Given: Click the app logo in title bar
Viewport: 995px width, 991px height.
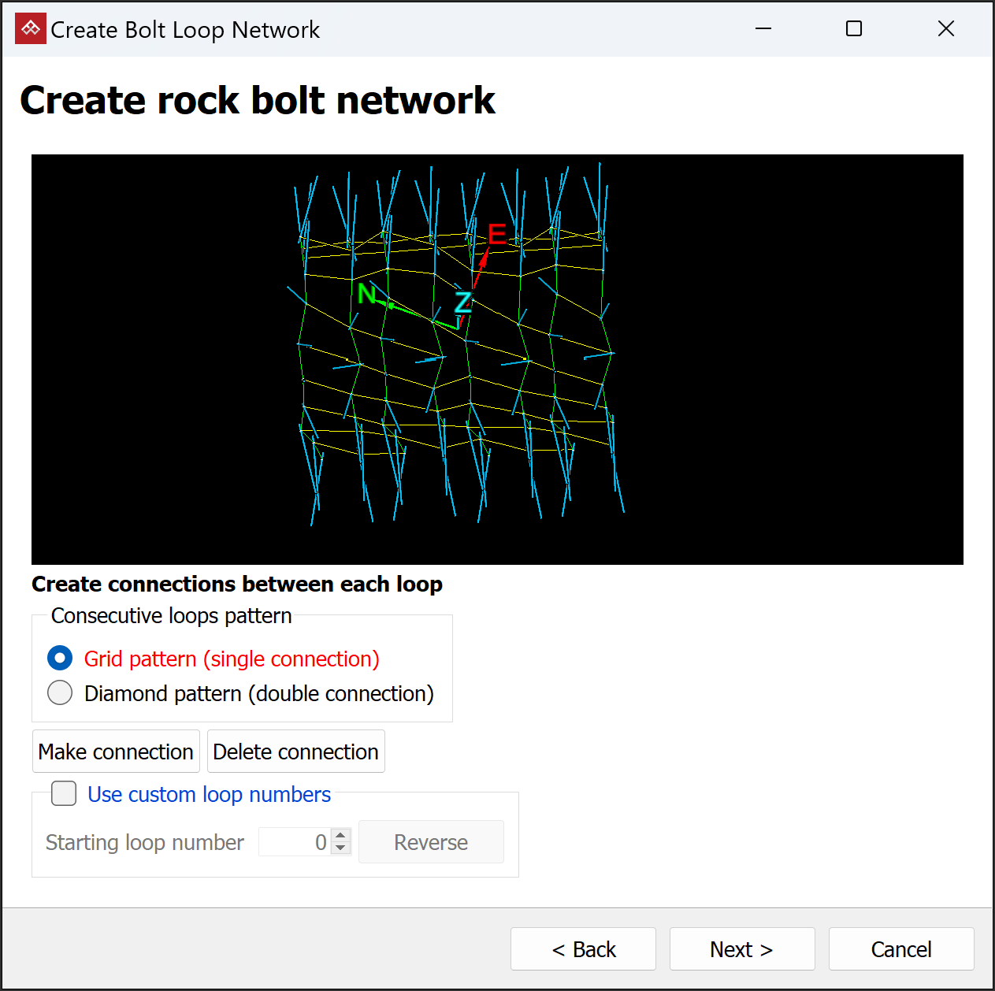Looking at the screenshot, I should 30,29.
